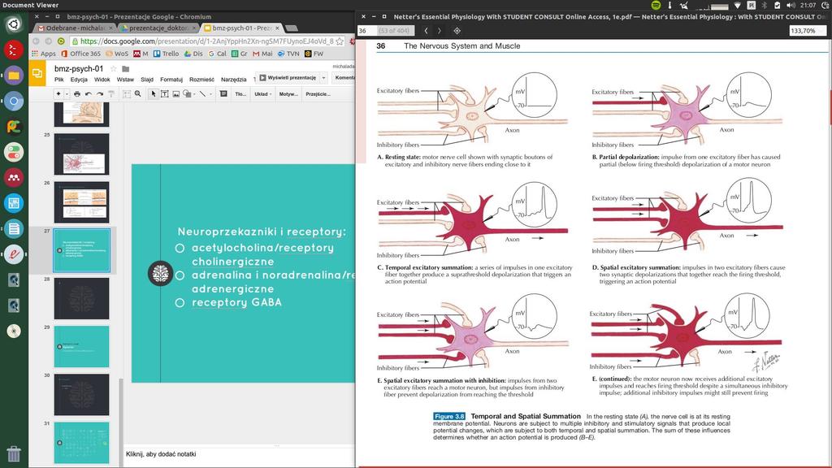Image resolution: width=832 pixels, height=468 pixels.
Task: Open the Widok menu
Action: point(102,80)
